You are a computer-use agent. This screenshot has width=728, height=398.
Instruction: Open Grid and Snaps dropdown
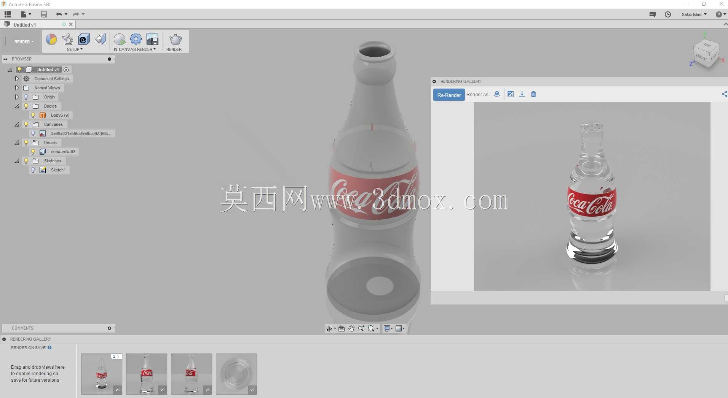(x=400, y=329)
